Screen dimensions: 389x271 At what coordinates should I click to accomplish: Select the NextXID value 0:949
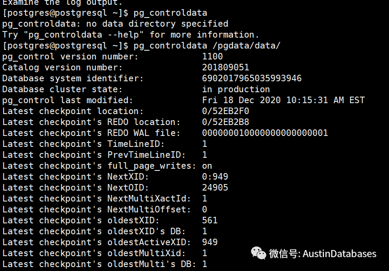215,177
